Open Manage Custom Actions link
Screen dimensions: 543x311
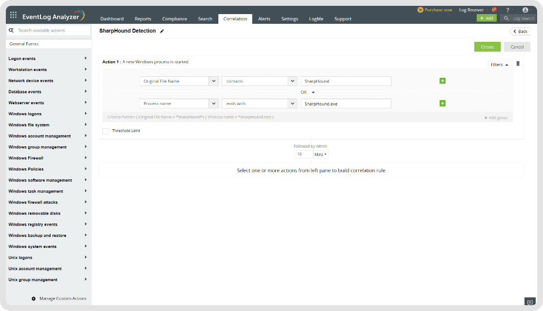click(63, 298)
